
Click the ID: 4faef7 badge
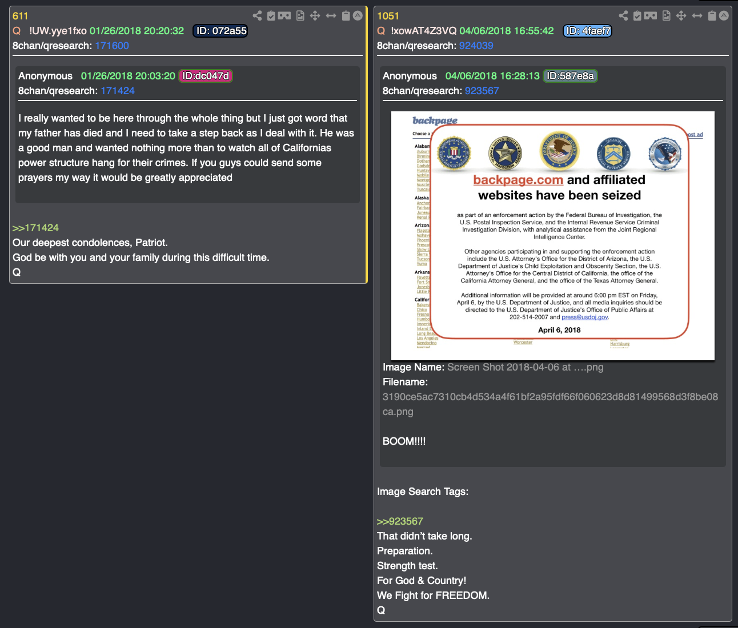(587, 31)
